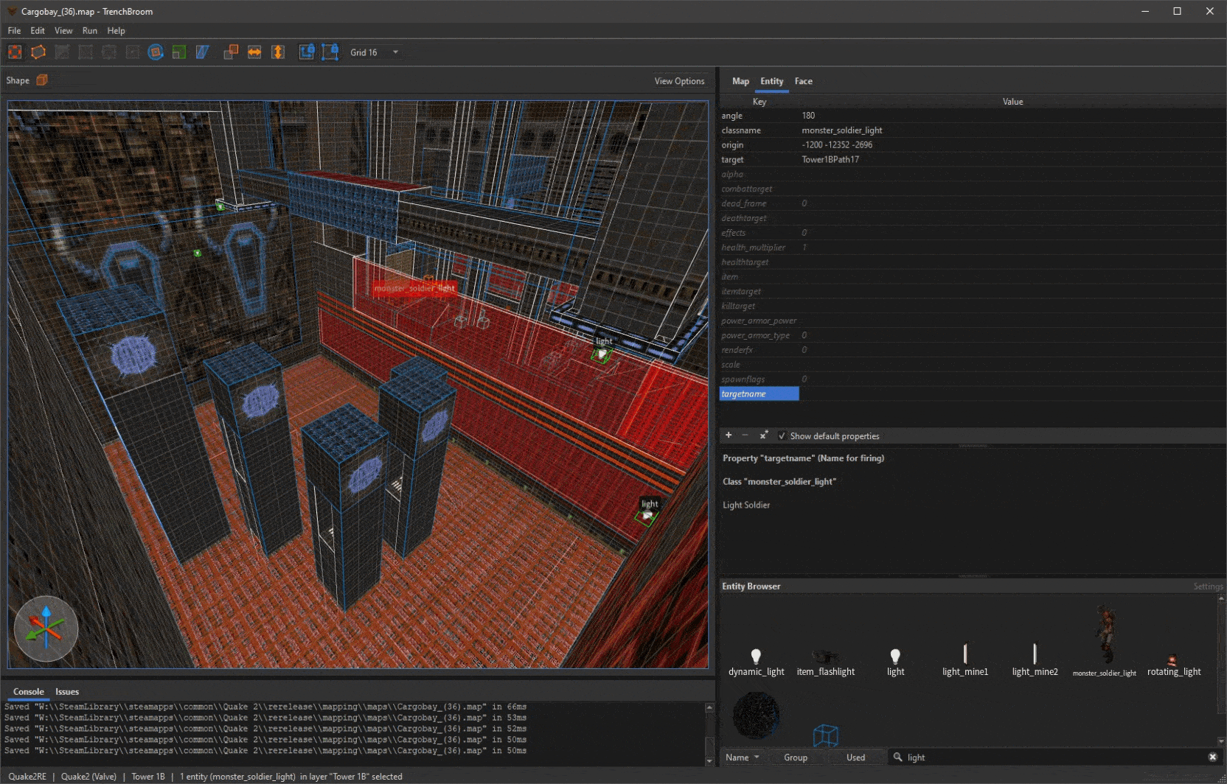Switch to the Issues tab
1227x784 pixels.
tap(67, 692)
